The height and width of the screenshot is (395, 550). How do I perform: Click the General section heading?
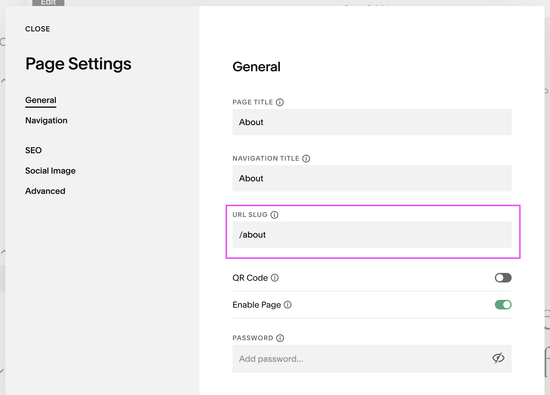pos(256,67)
